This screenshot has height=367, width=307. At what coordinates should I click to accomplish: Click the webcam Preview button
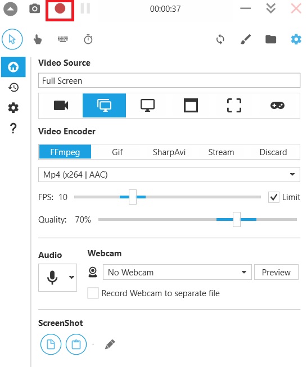(x=276, y=272)
